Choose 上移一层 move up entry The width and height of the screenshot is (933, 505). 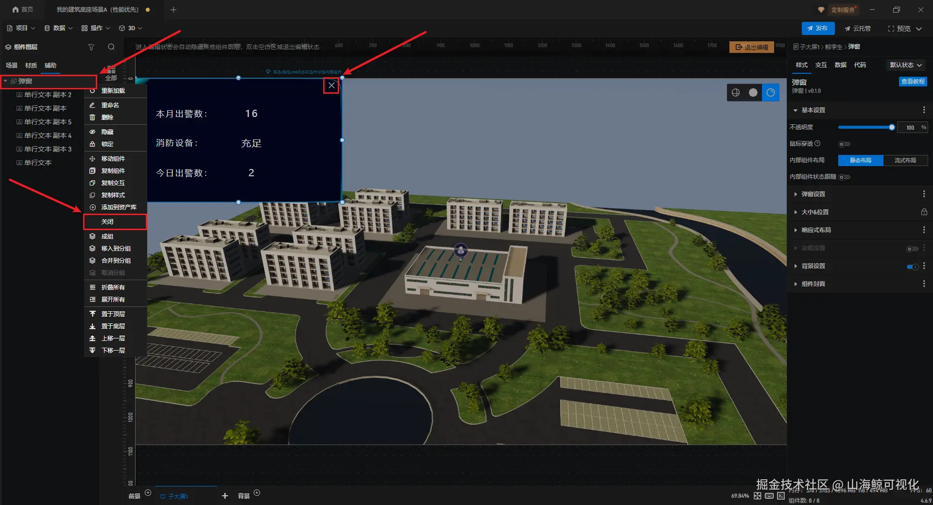tap(116, 338)
